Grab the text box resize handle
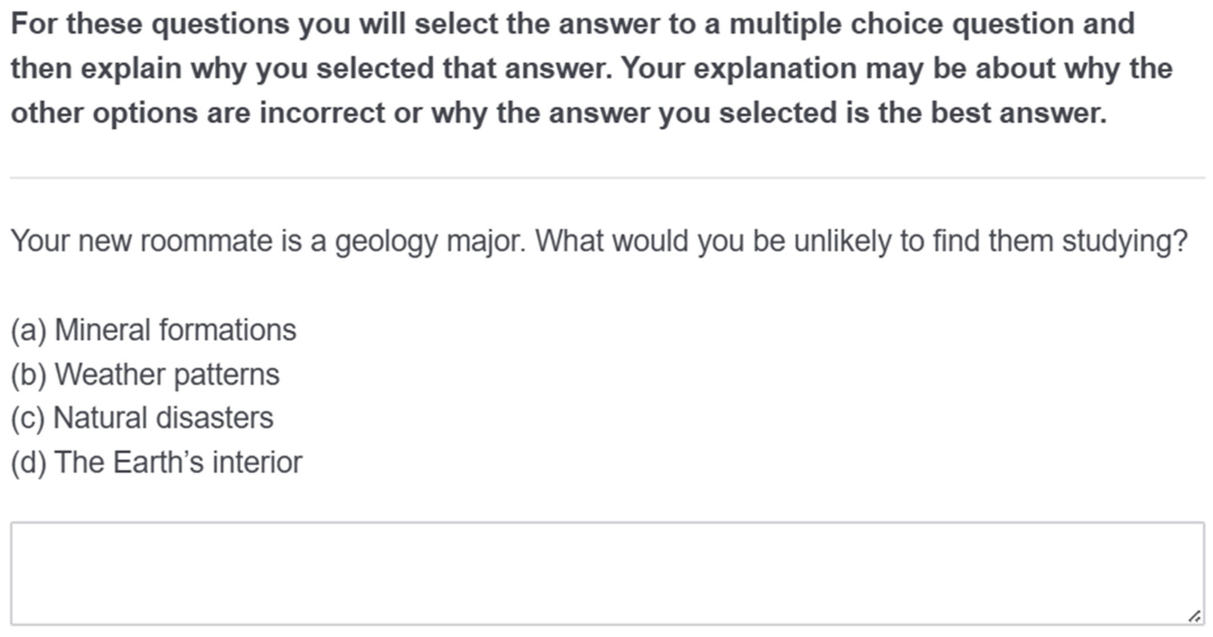Image resolution: width=1213 pixels, height=637 pixels. pyautogui.click(x=1194, y=616)
